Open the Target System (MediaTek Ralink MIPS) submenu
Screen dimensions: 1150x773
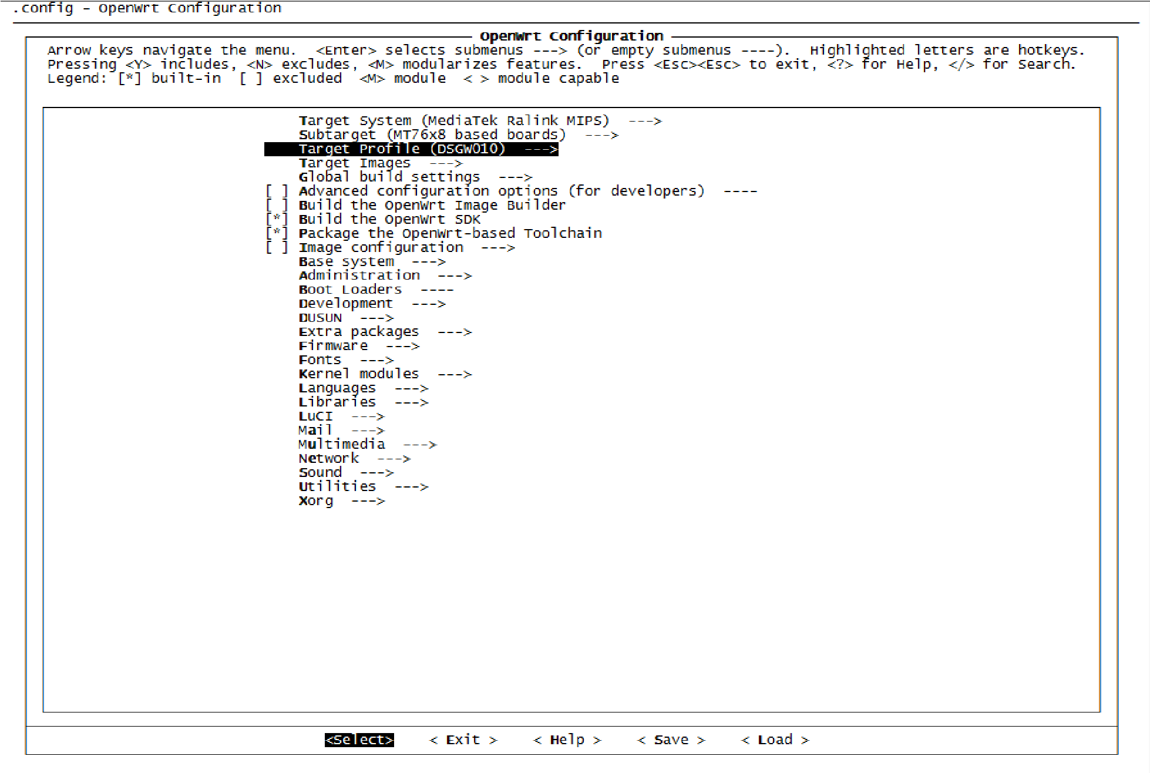pyautogui.click(x=480, y=121)
